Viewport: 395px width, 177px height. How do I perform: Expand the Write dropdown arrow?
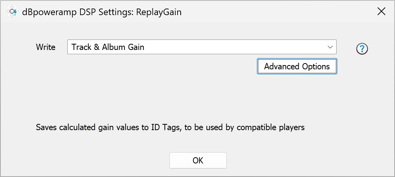[x=330, y=47]
